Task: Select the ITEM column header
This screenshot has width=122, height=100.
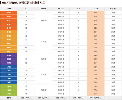Action: click(9, 9)
